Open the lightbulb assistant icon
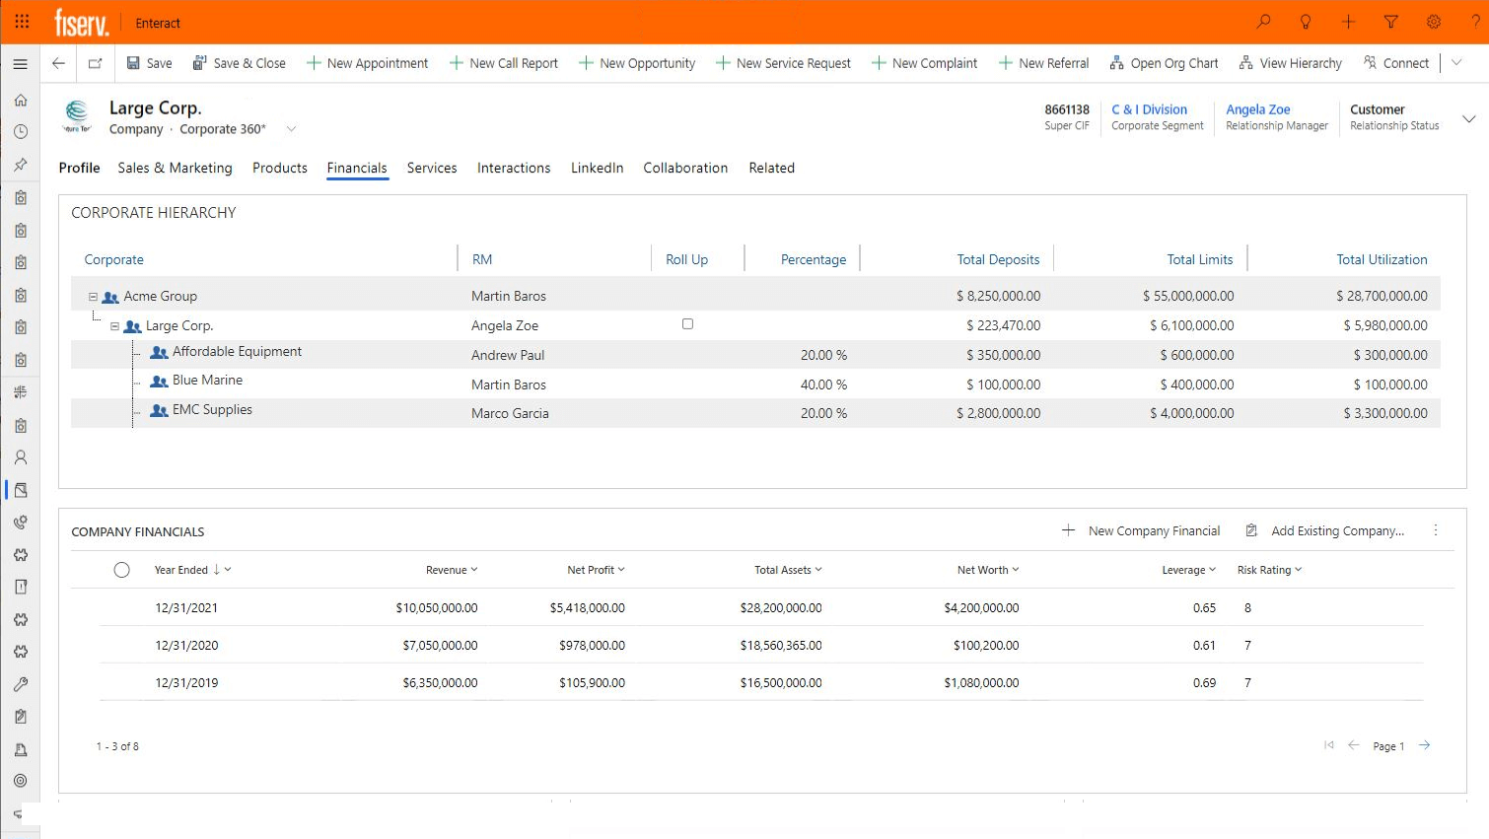Image resolution: width=1489 pixels, height=839 pixels. (1305, 22)
